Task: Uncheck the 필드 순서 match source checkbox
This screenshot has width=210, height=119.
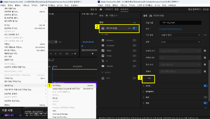Action: click(x=205, y=64)
